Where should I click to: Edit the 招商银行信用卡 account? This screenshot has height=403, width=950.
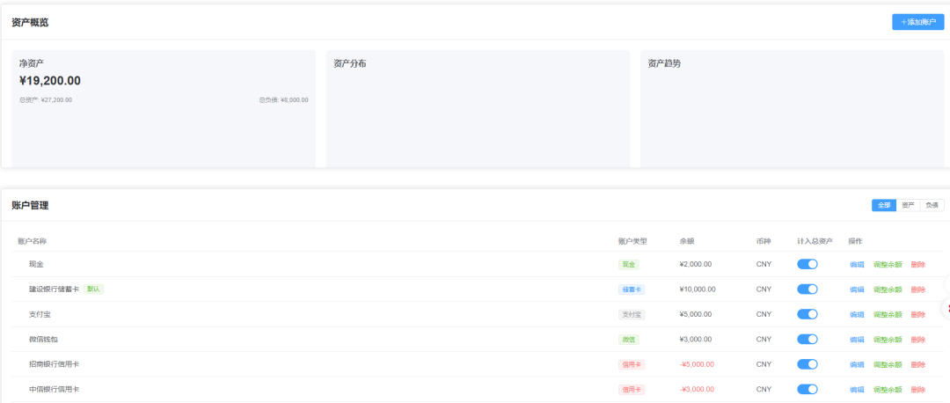point(857,365)
